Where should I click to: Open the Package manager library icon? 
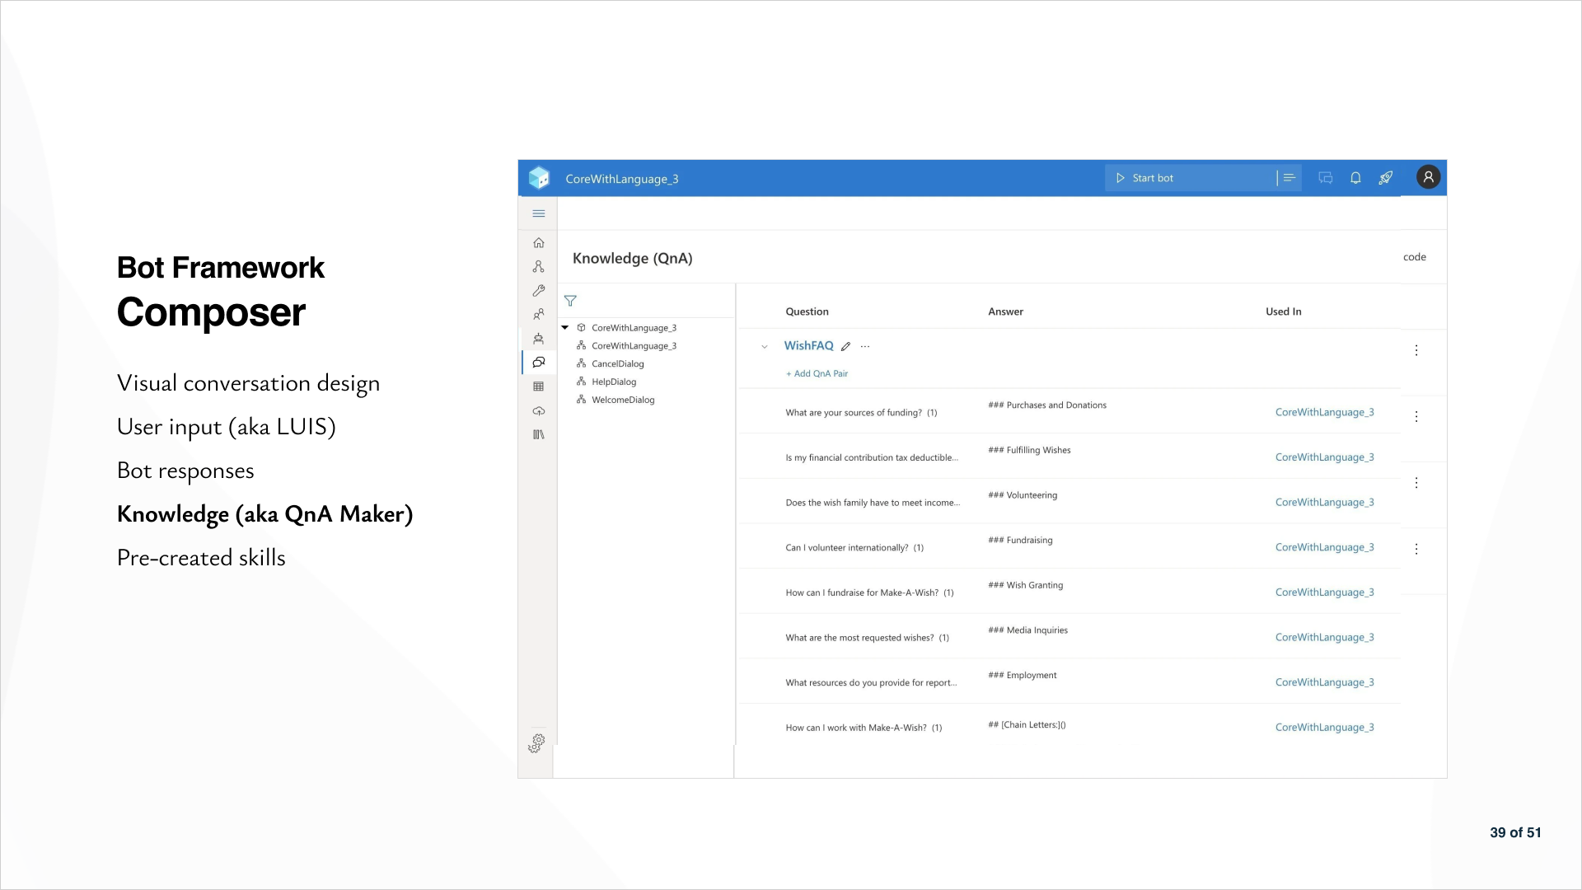[x=539, y=434]
